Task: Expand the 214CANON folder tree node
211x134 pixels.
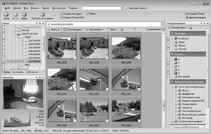Action: pos(22,41)
